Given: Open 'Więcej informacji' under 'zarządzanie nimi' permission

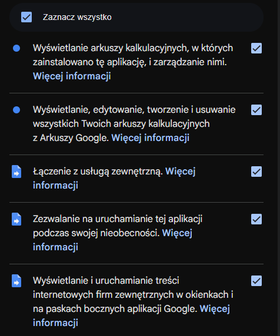Looking at the screenshot, I should (x=72, y=76).
